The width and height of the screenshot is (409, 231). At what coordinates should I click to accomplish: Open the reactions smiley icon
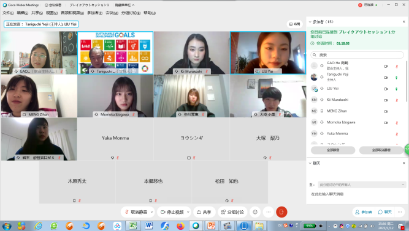click(255, 212)
